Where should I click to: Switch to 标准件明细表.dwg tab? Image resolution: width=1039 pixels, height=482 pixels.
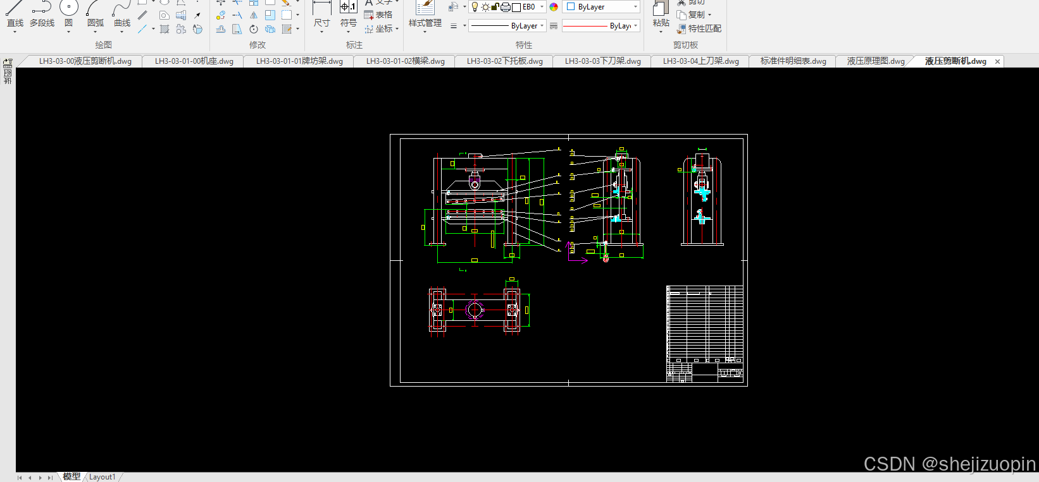click(x=793, y=61)
